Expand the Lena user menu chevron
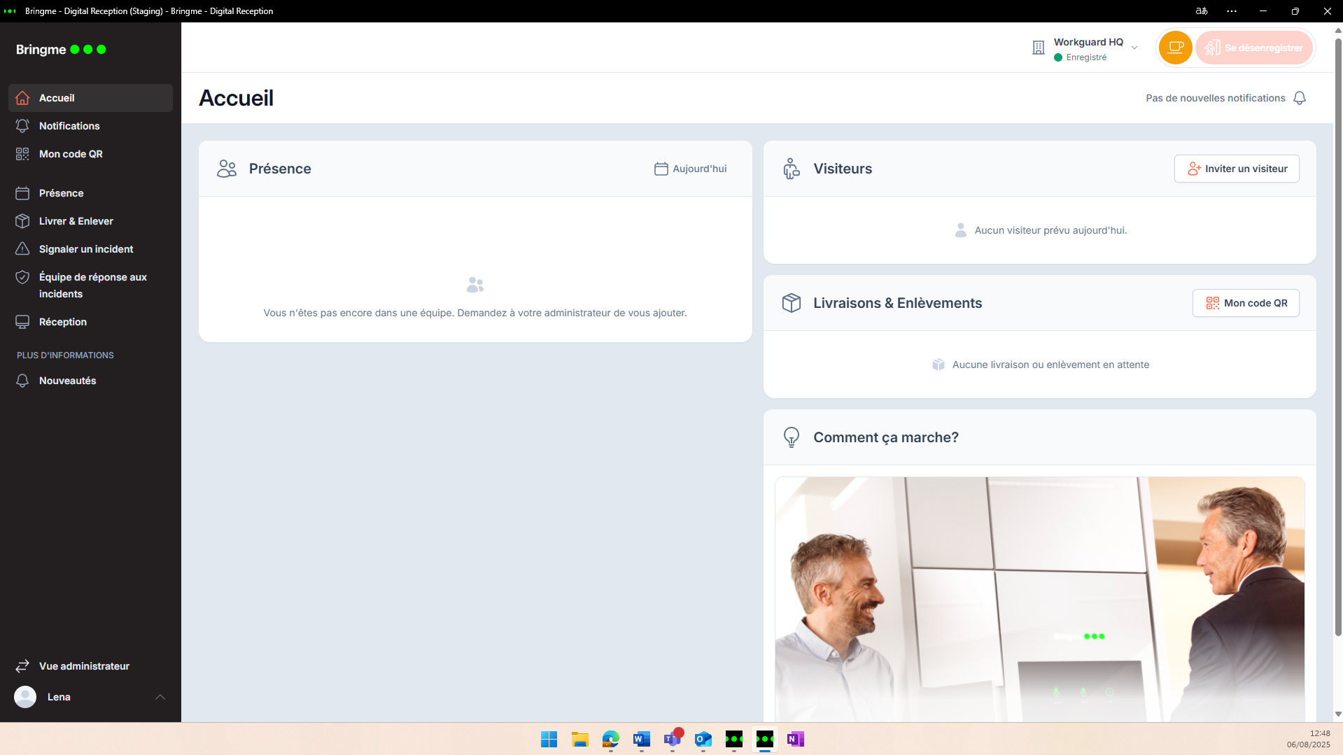The height and width of the screenshot is (755, 1343). tap(160, 697)
